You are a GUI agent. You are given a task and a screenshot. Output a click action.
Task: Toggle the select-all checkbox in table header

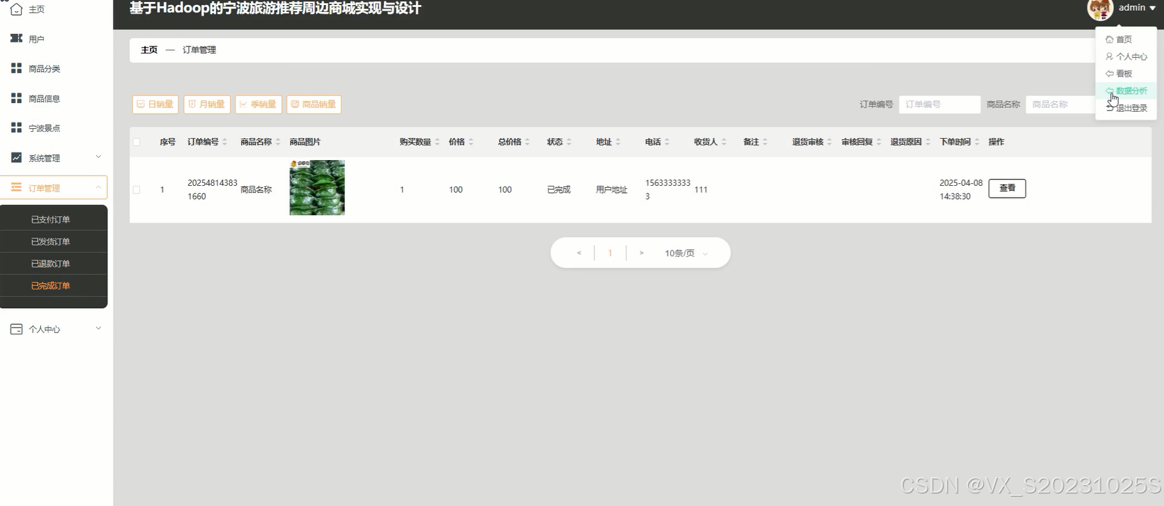click(136, 142)
